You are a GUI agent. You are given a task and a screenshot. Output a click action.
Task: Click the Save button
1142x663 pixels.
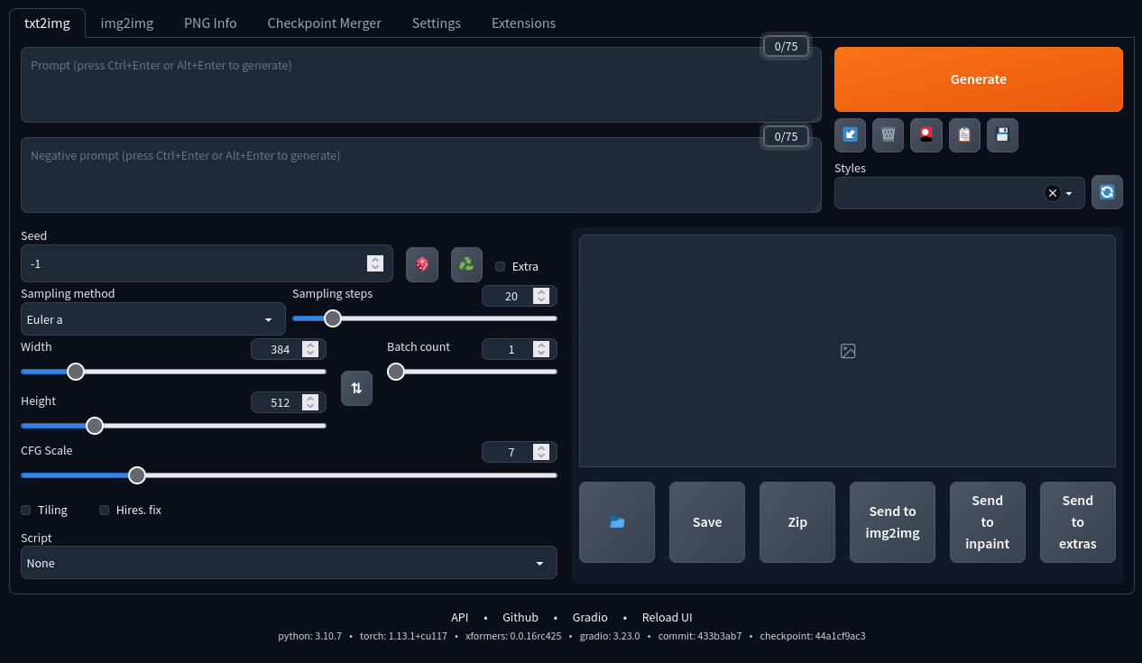click(x=707, y=522)
